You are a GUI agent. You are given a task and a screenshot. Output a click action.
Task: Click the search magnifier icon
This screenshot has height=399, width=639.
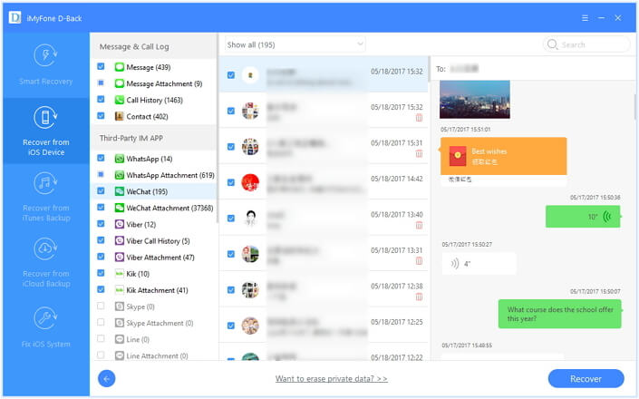pos(552,44)
